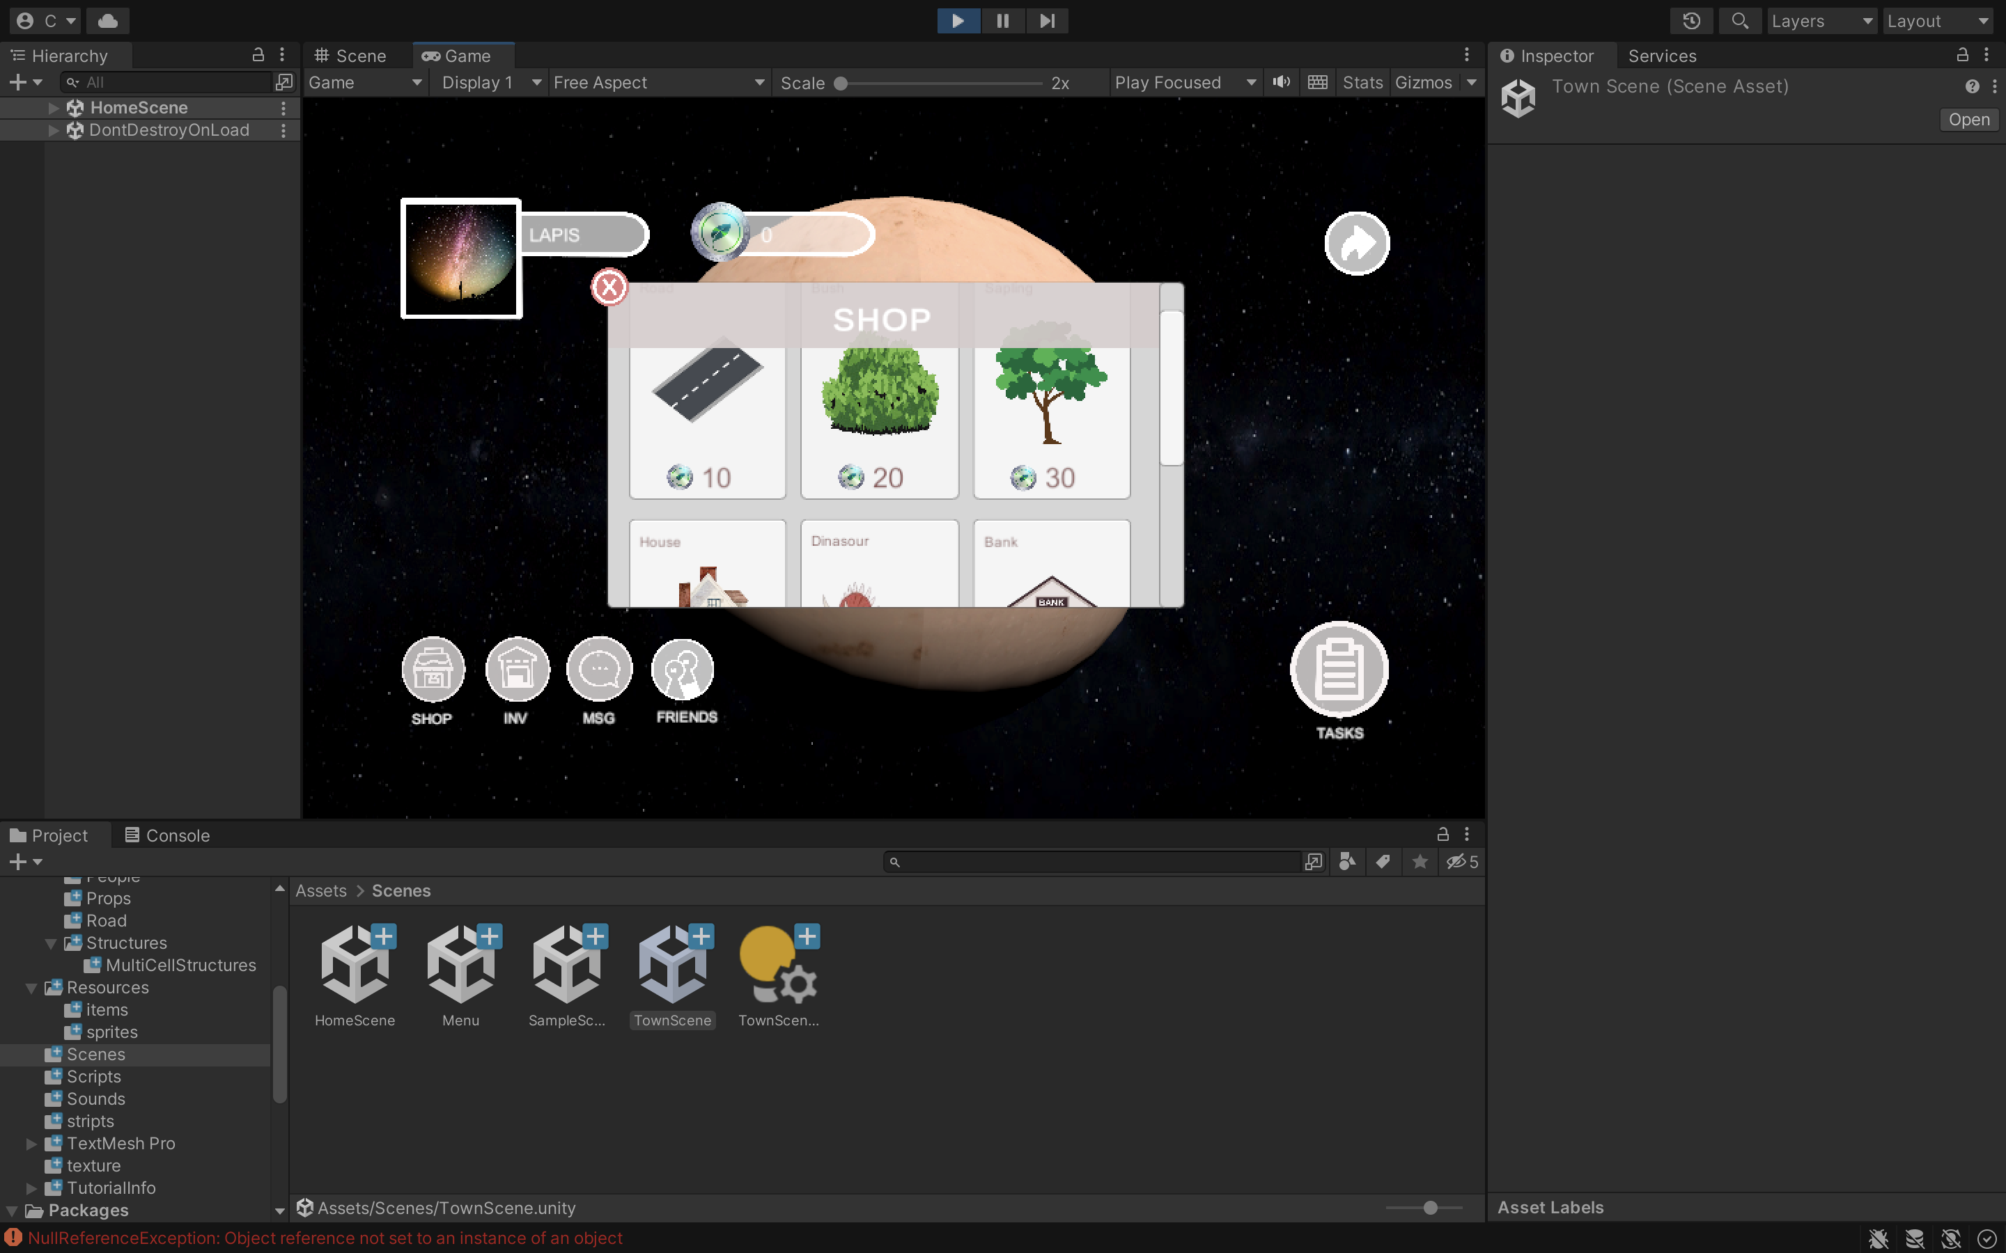Select the Scripts folder in Project
The height and width of the screenshot is (1253, 2006).
tap(93, 1076)
